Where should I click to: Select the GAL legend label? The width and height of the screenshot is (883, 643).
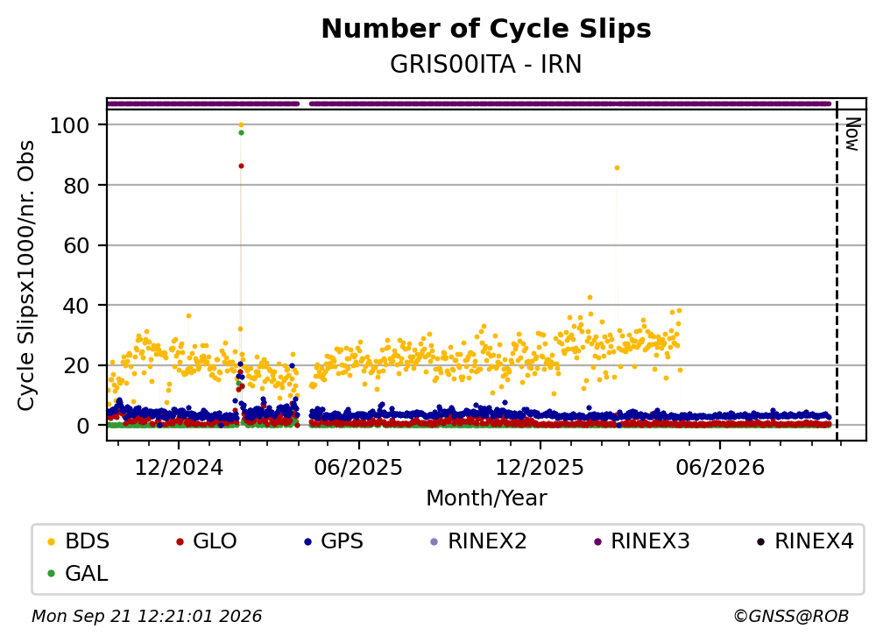87,574
